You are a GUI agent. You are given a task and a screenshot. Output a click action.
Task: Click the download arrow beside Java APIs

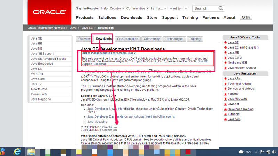[225, 79]
